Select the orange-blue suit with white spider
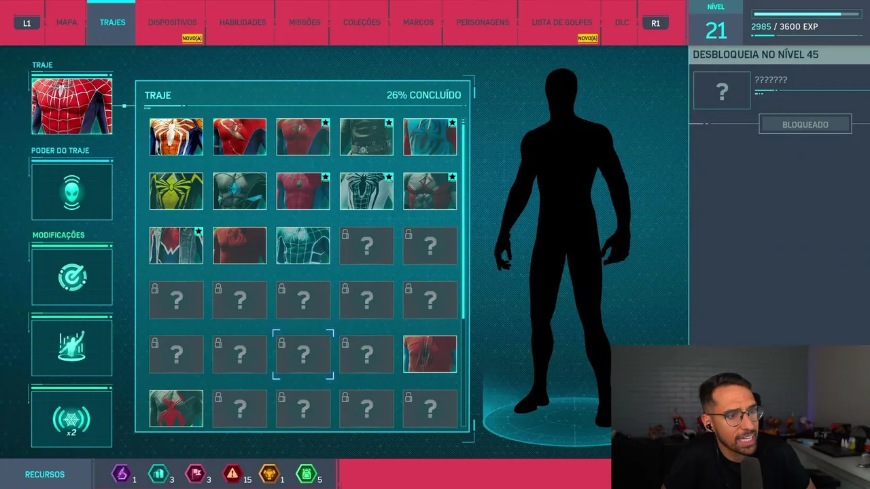The height and width of the screenshot is (489, 870). pyautogui.click(x=176, y=137)
